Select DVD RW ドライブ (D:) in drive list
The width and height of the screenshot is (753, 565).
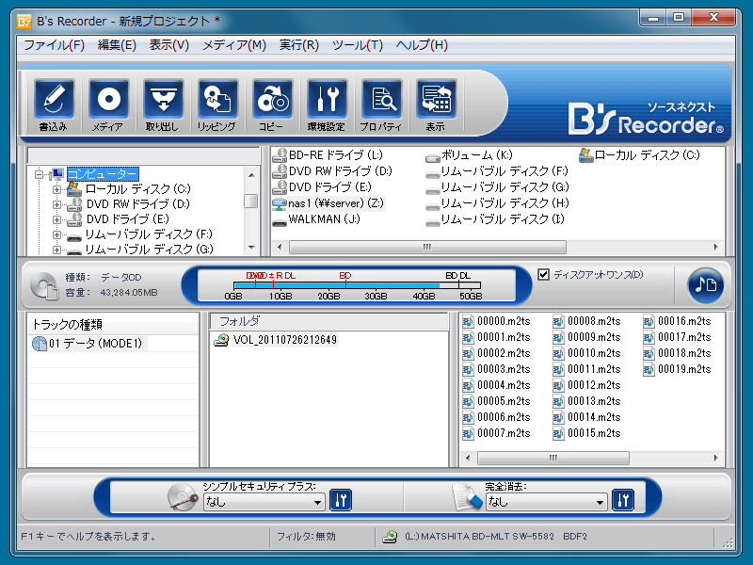(x=332, y=171)
